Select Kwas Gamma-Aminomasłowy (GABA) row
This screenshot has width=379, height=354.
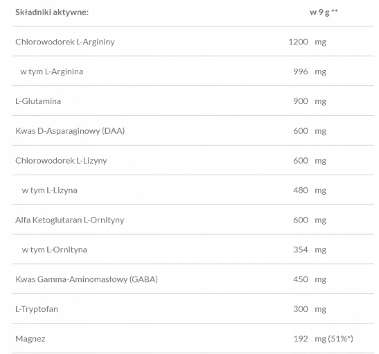click(x=193, y=279)
